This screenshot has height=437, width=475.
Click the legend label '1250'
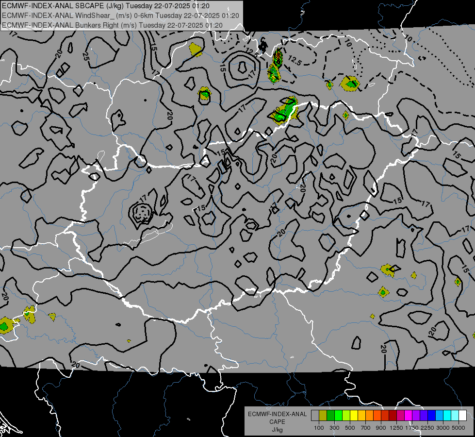pyautogui.click(x=396, y=428)
